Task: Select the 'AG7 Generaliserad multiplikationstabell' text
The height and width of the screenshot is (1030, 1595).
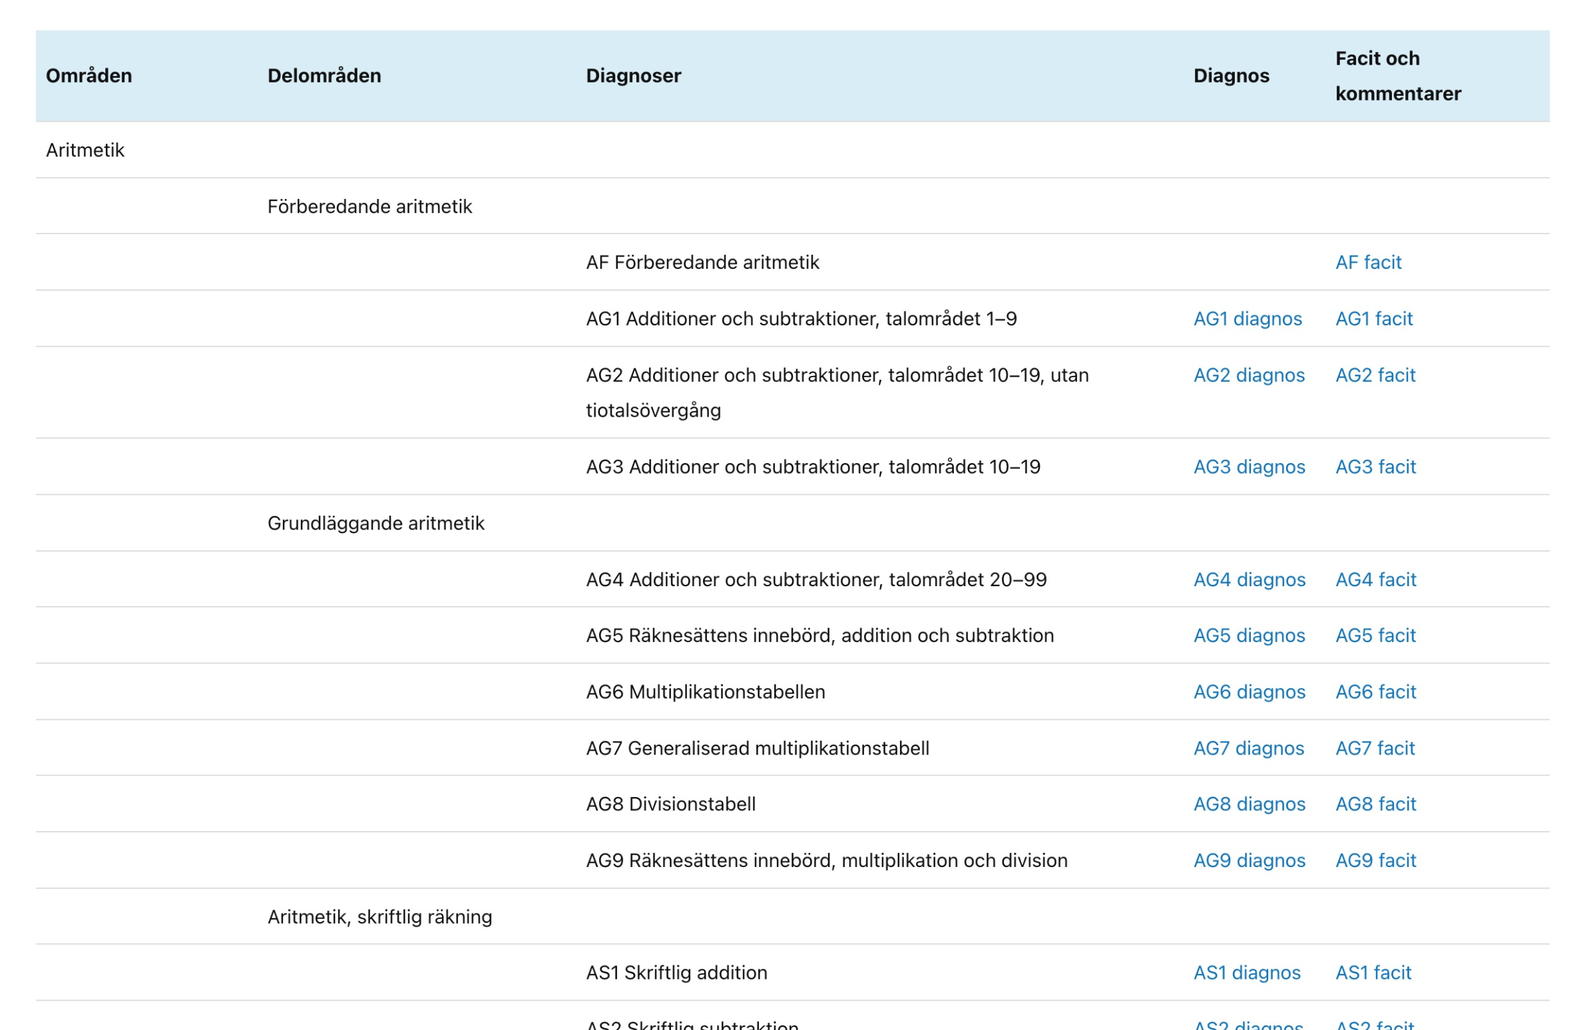Action: pyautogui.click(x=758, y=748)
